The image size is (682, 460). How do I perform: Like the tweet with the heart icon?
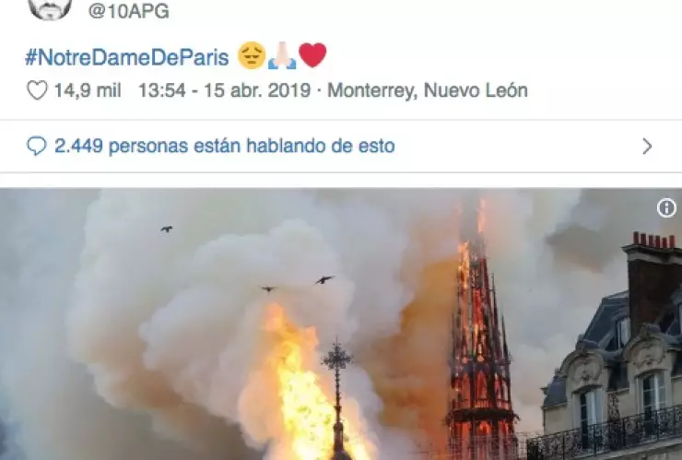[x=37, y=90]
